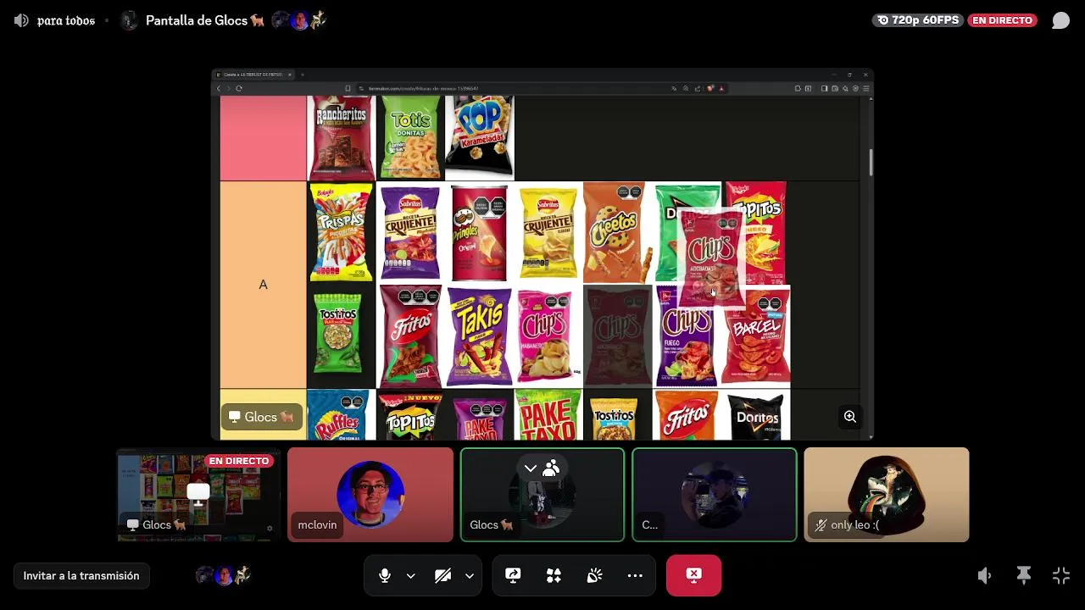This screenshot has width=1085, height=610.
Task: Click the Takis bag in tier A
Action: pos(480,337)
